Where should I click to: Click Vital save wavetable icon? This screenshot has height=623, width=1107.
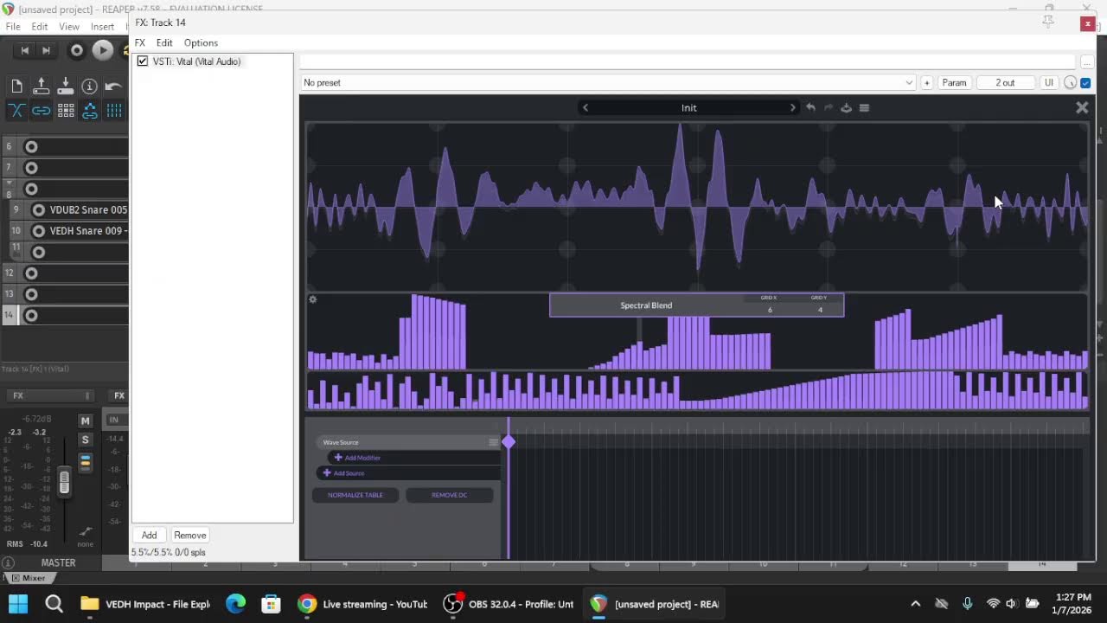point(846,107)
